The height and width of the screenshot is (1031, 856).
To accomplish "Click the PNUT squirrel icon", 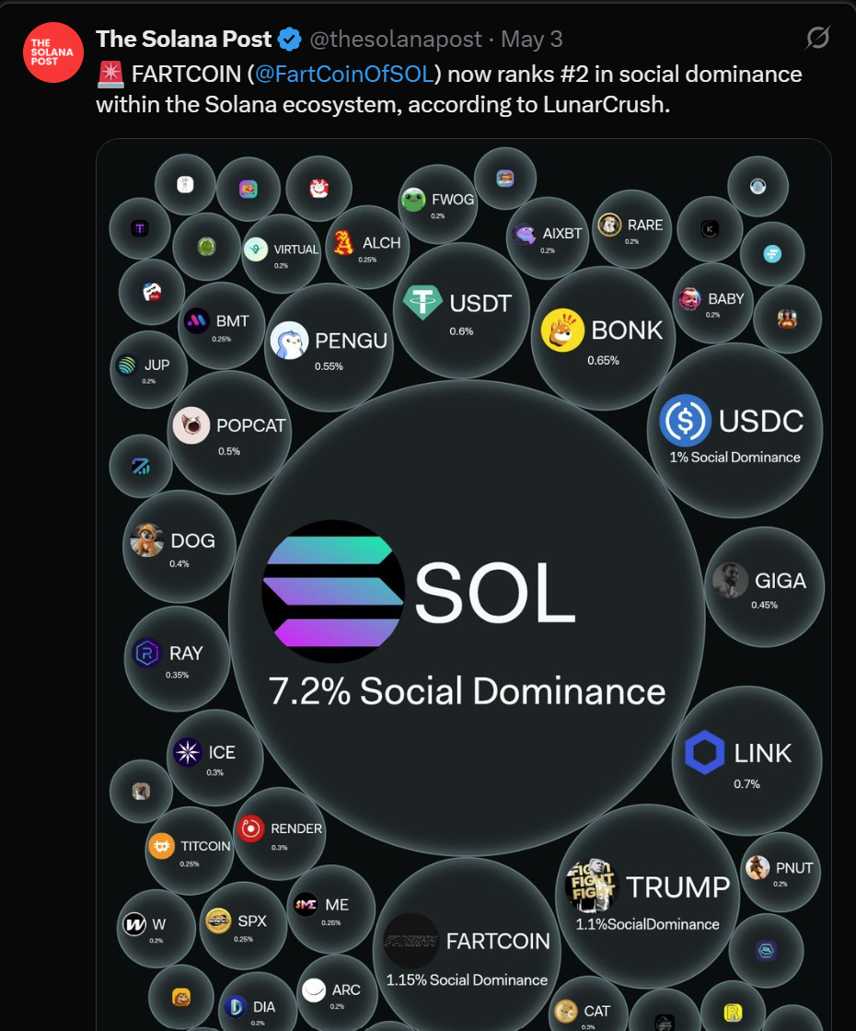I will pyautogui.click(x=758, y=867).
